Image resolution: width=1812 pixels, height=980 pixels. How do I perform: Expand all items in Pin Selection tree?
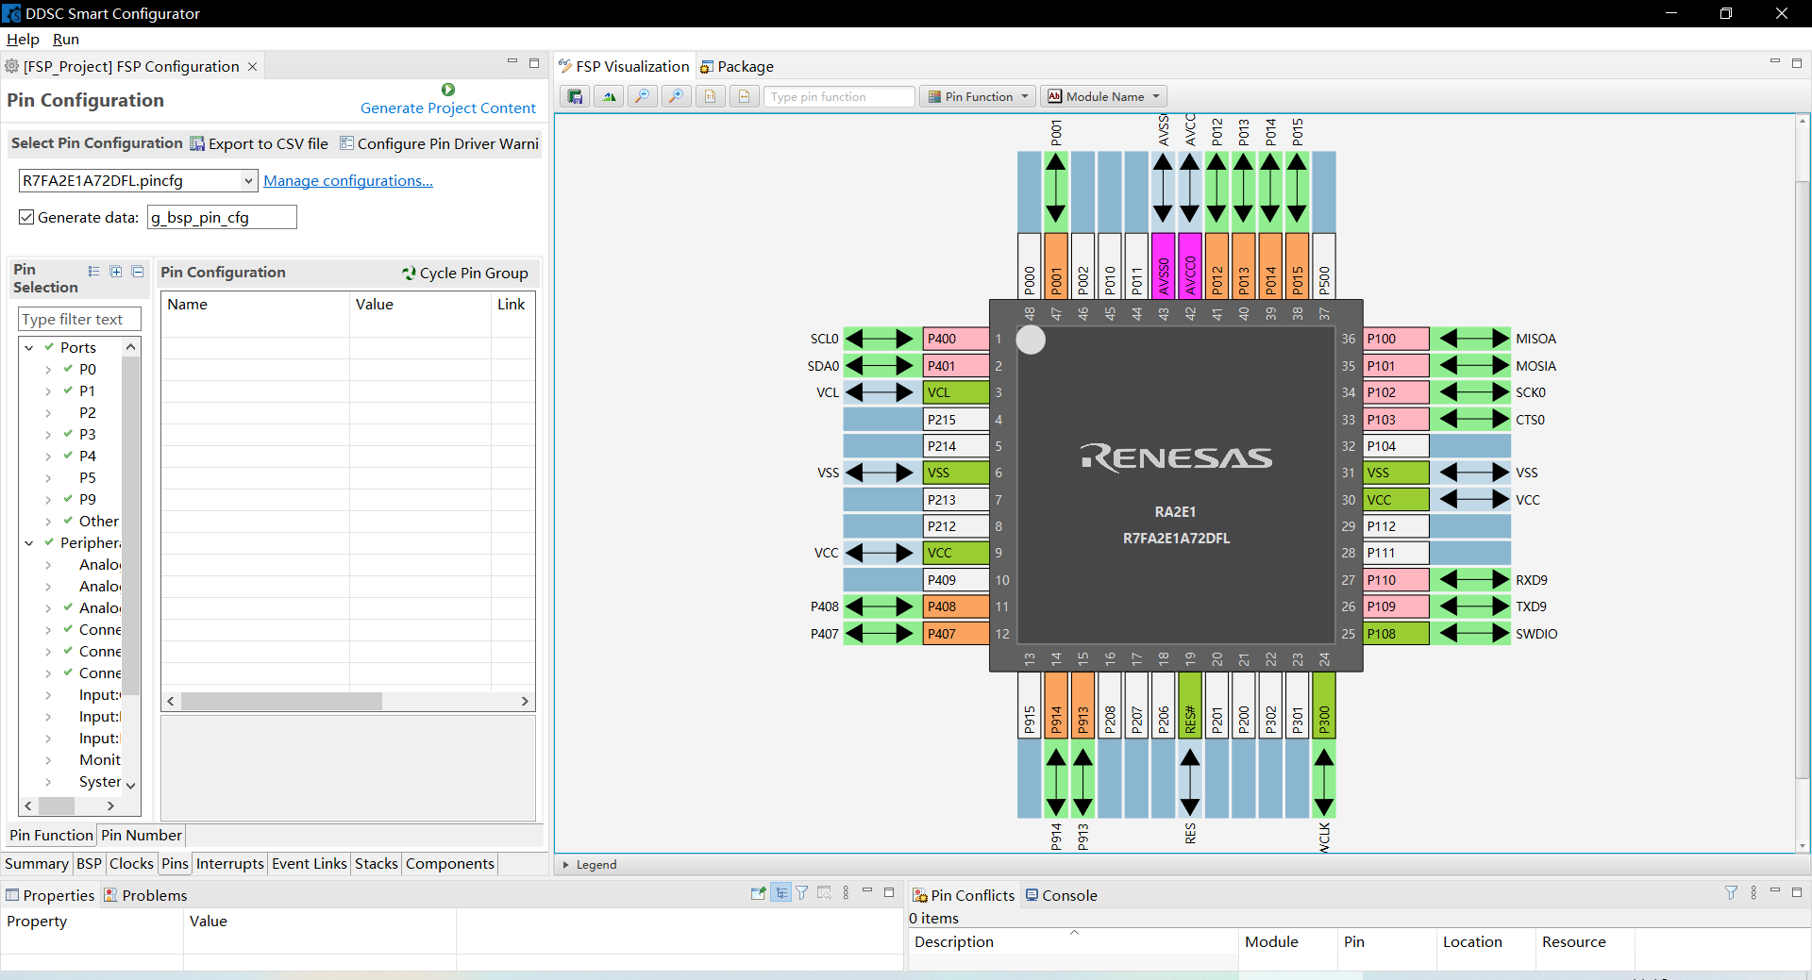point(115,272)
